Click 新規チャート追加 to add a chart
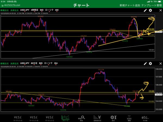Viewport: 163px width, 122px height. 130,5
